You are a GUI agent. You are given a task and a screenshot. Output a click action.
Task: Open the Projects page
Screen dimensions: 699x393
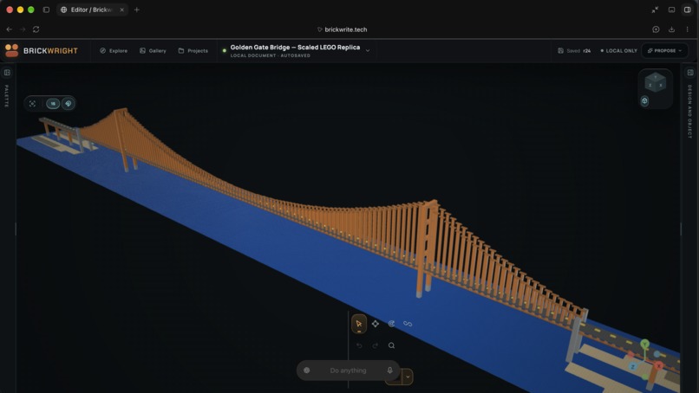[193, 51]
